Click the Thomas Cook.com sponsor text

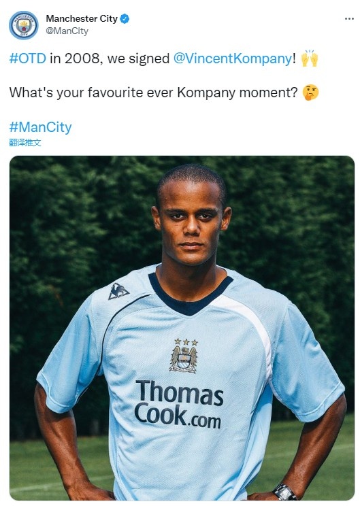pos(179,404)
